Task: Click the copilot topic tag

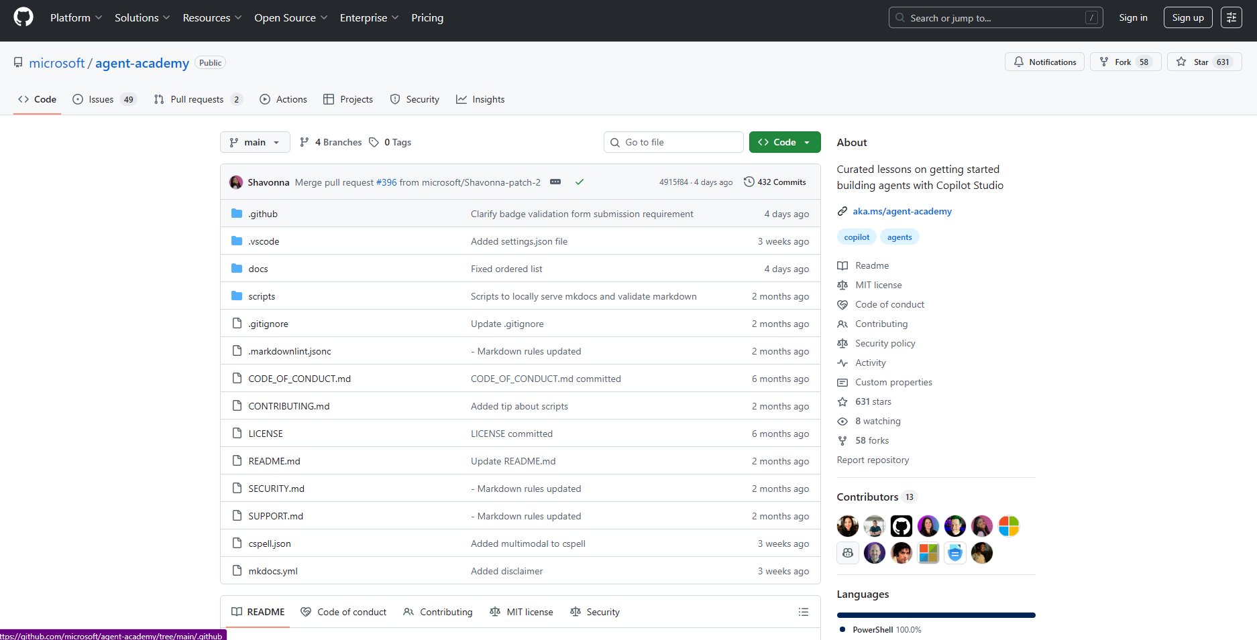Action: tap(857, 237)
